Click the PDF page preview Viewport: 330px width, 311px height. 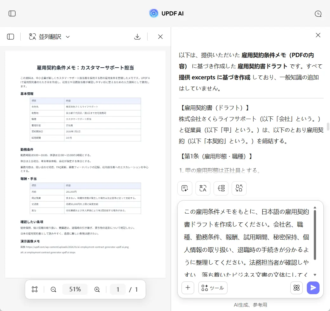point(85,164)
